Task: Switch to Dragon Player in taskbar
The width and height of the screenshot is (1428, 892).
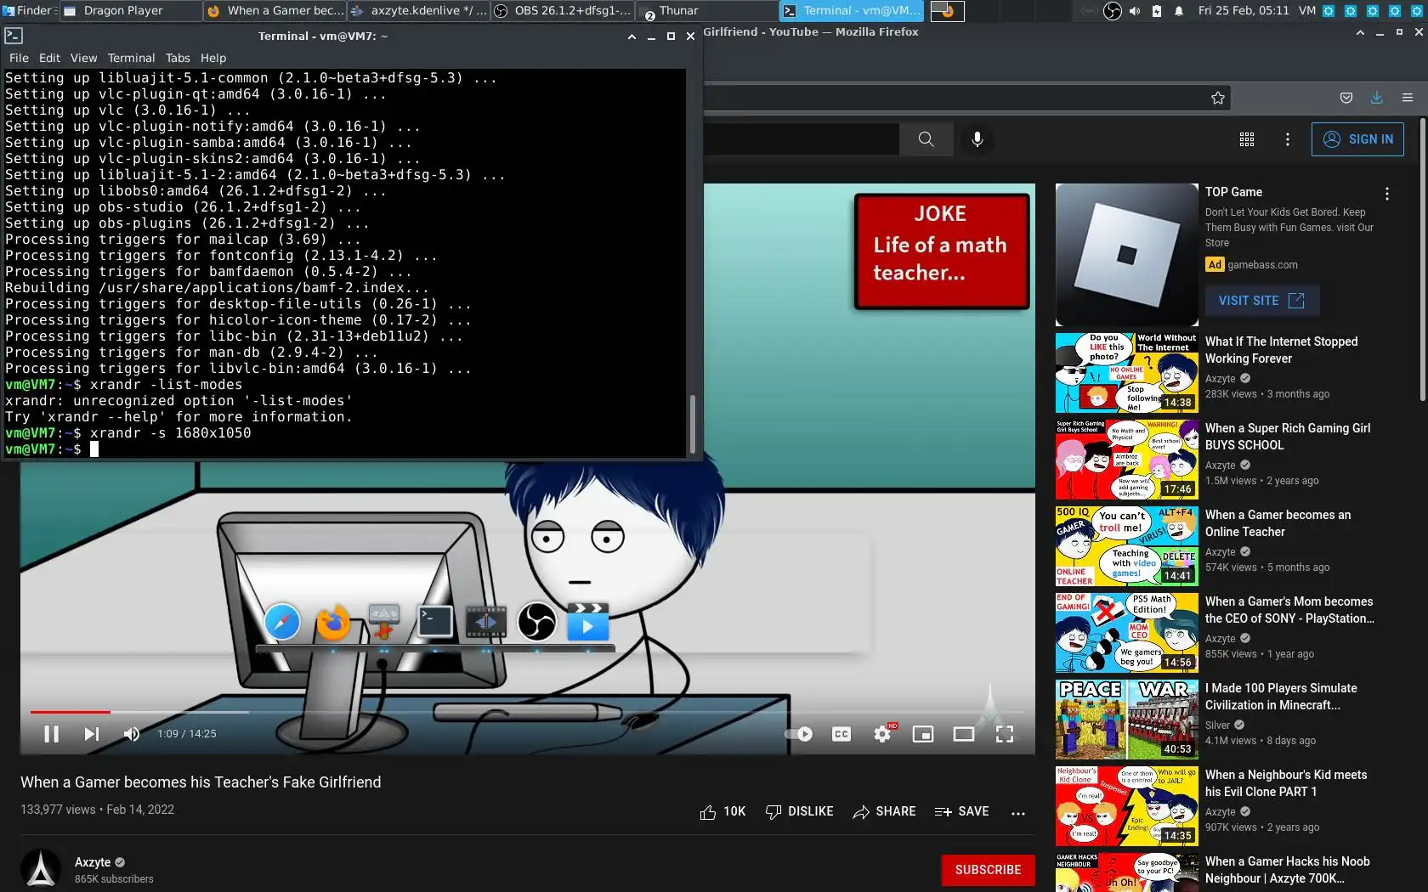Action: pos(131,11)
